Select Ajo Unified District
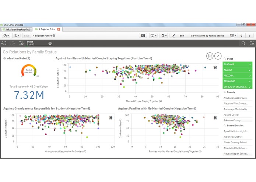Viewport: 256px width, 182px height. [x=237, y=137]
